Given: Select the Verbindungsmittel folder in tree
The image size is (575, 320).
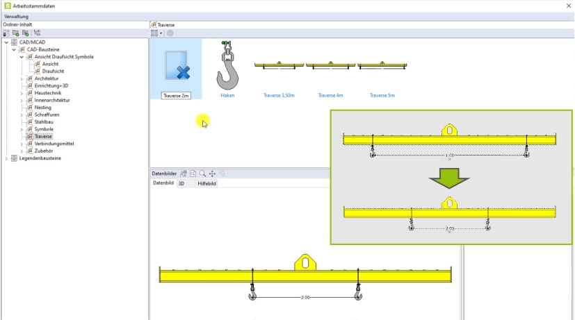Looking at the screenshot, I should point(54,144).
